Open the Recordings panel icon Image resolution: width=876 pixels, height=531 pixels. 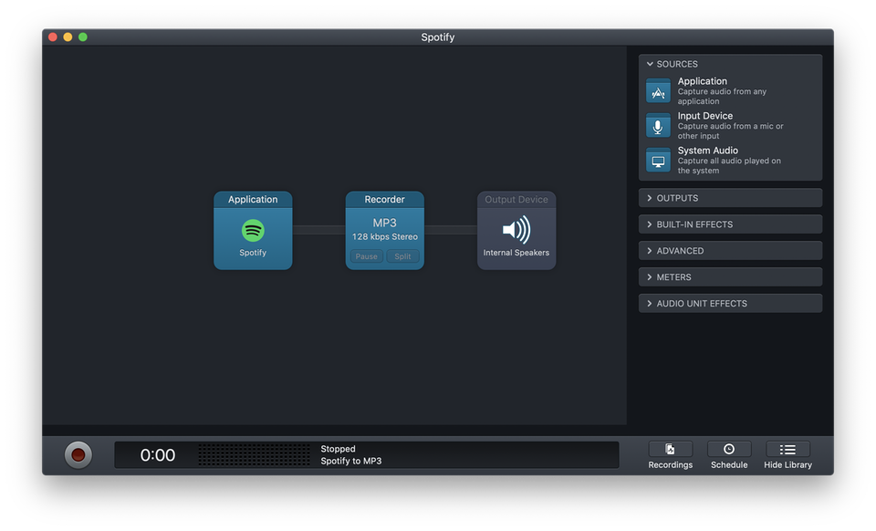click(x=670, y=448)
